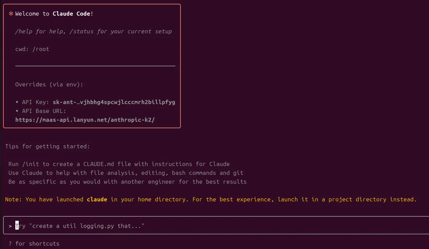Click the "Run /init" tip line

(x=119, y=164)
